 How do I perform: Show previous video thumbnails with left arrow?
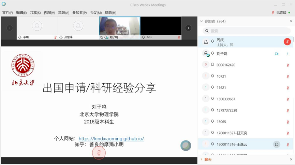pyautogui.click(x=10, y=28)
